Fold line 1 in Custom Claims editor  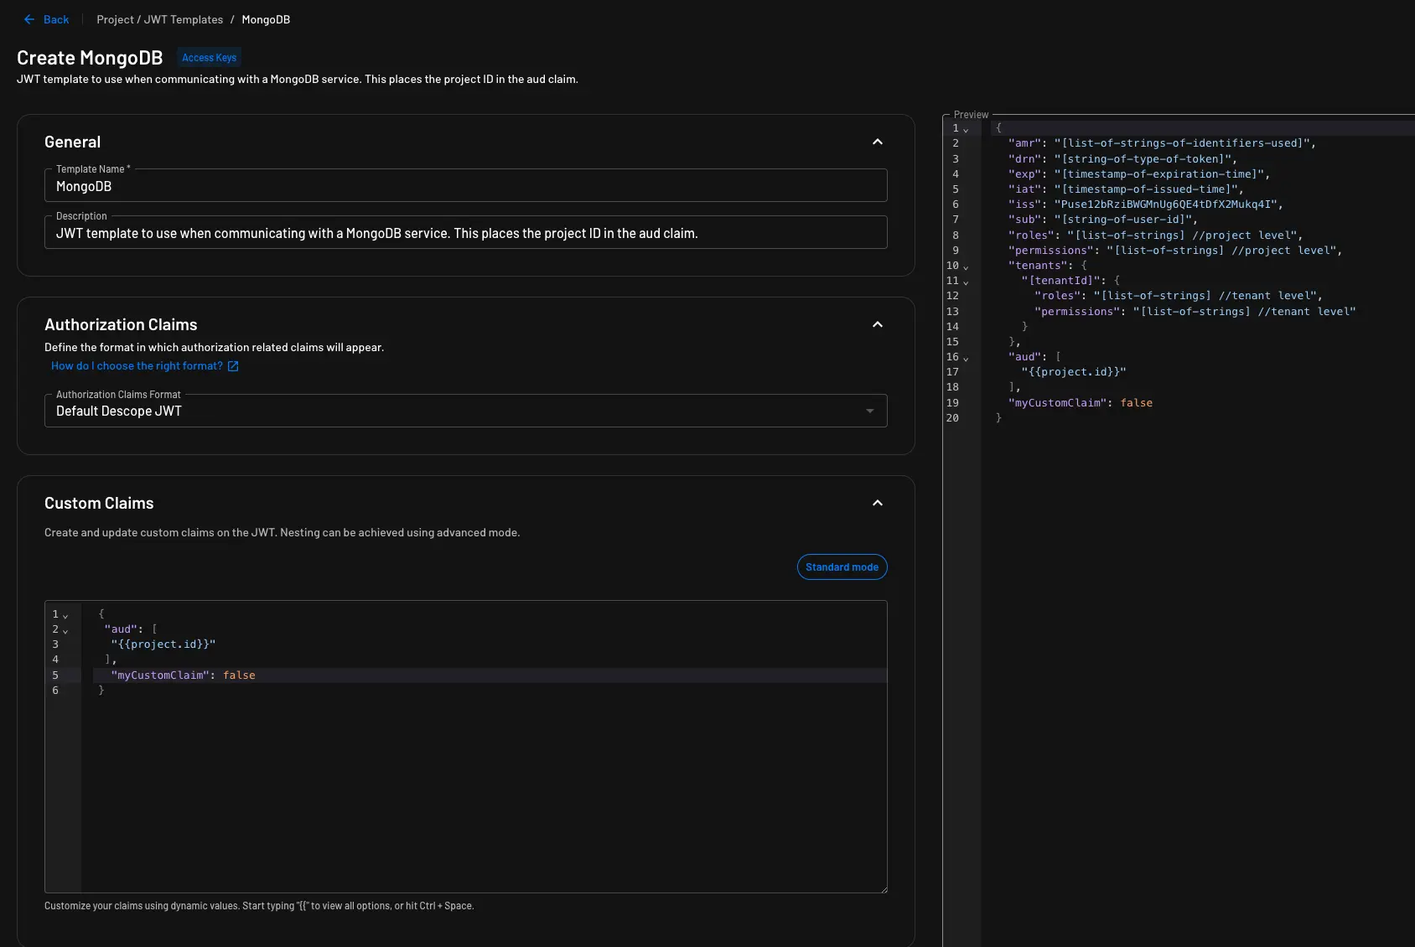tap(65, 616)
